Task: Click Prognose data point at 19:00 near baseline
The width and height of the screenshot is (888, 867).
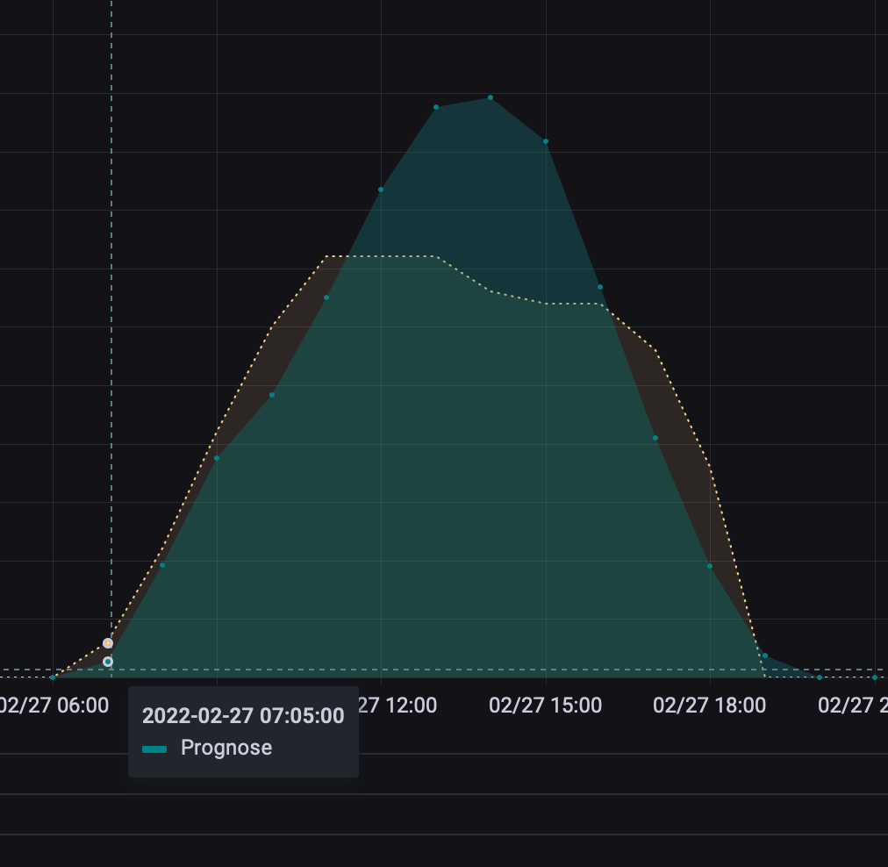Action: (x=765, y=656)
